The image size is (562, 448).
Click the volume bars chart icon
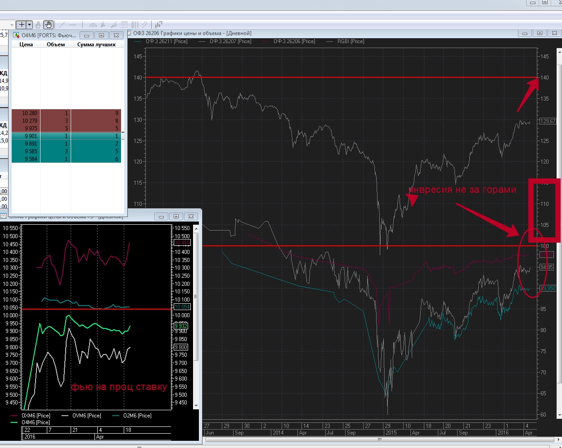tap(159, 25)
